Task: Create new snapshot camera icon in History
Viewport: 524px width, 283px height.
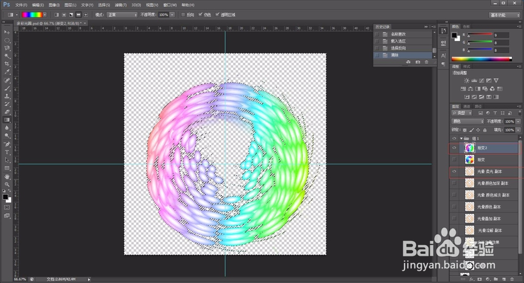Action: (x=418, y=62)
